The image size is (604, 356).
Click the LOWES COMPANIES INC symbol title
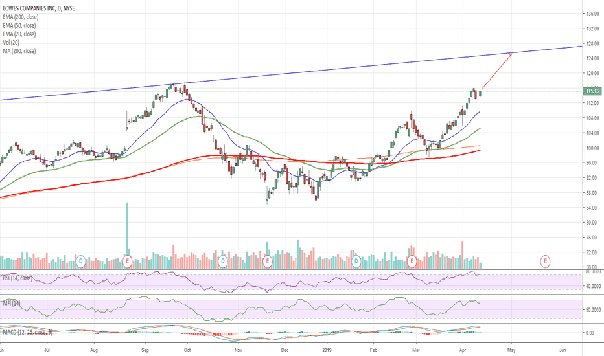[38, 8]
